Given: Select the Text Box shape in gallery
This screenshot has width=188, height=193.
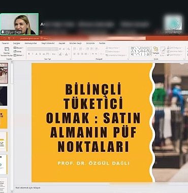Looking at the screenshot, I should pyautogui.click(x=133, y=48).
